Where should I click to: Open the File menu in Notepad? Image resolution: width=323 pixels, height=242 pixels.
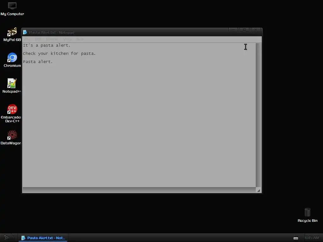[x=27, y=39]
